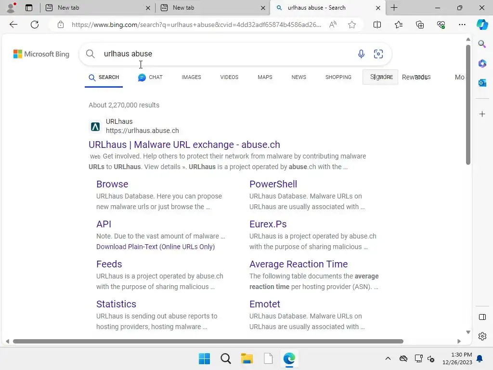
Task: Open the Emotet sublink
Action: pyautogui.click(x=264, y=304)
